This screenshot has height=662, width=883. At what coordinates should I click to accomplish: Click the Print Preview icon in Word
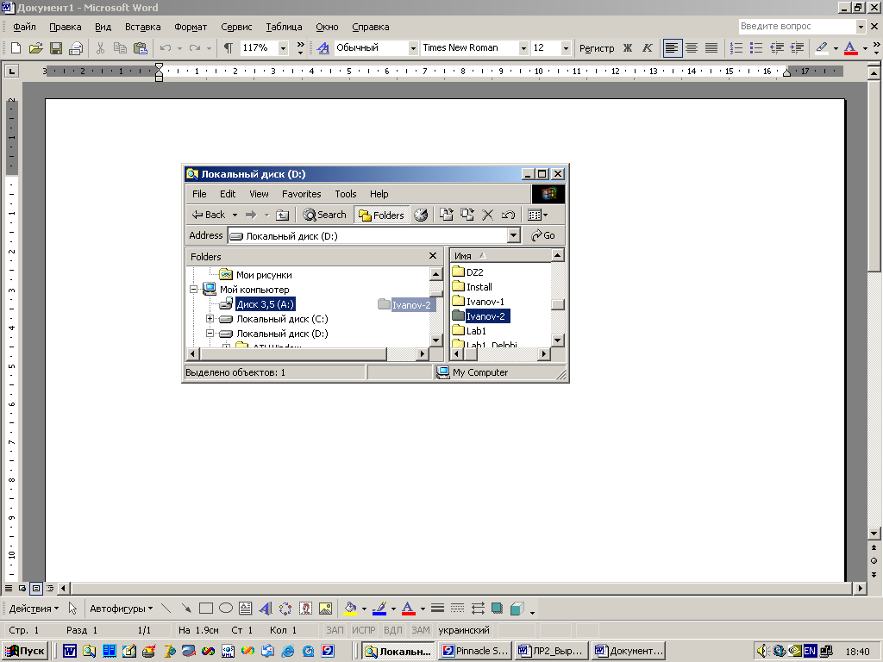pyautogui.click(x=76, y=48)
